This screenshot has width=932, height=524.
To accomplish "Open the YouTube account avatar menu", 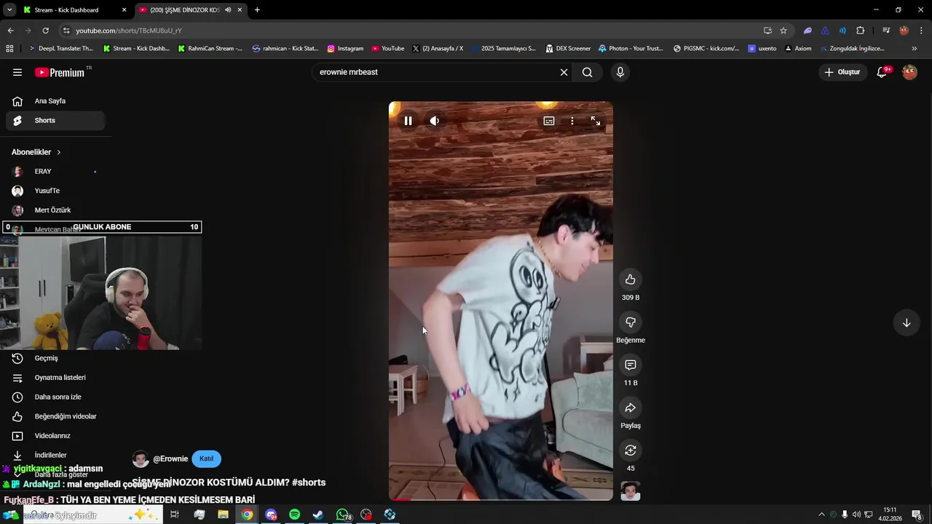I will pyautogui.click(x=909, y=72).
